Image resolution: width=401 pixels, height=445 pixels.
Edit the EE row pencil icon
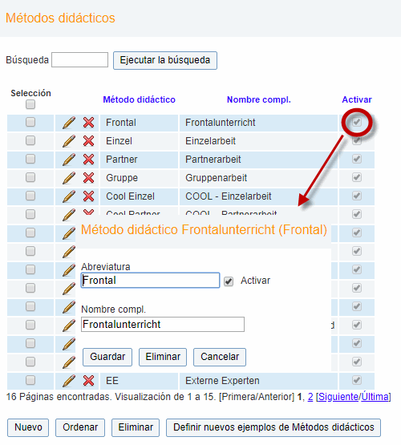click(69, 381)
